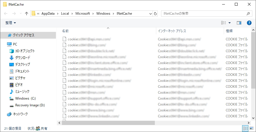Click the 状況: 共有 status entry
The width and height of the screenshot is (256, 132).
click(38, 129)
